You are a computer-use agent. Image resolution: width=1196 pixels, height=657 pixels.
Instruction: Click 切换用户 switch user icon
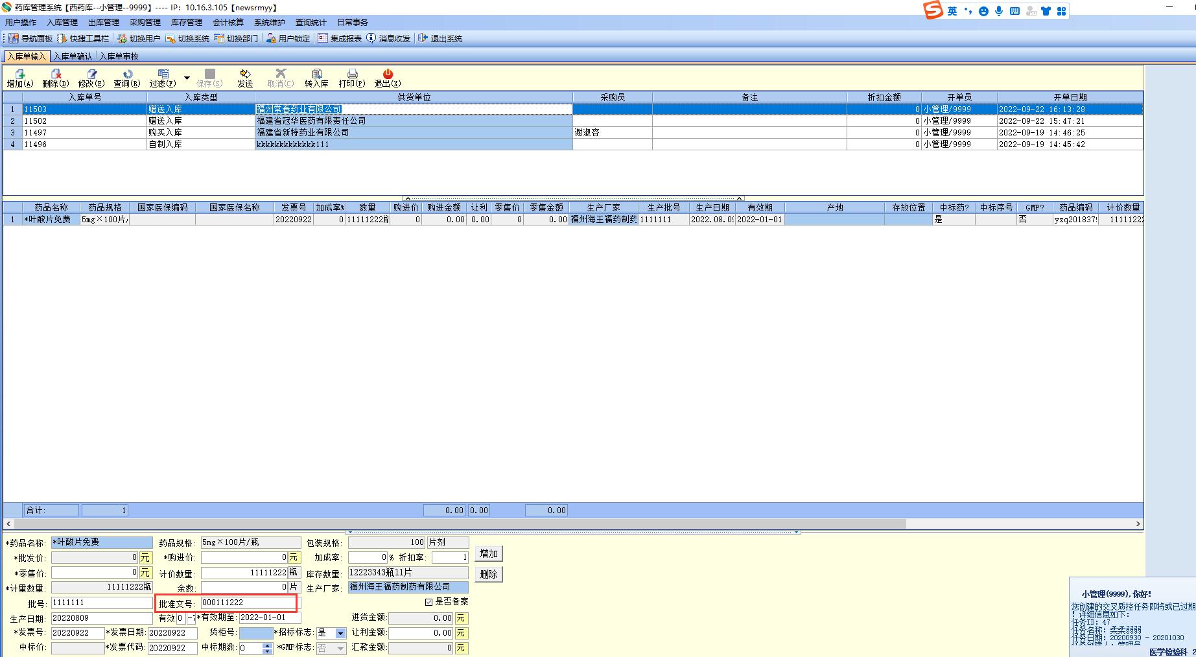click(x=139, y=39)
